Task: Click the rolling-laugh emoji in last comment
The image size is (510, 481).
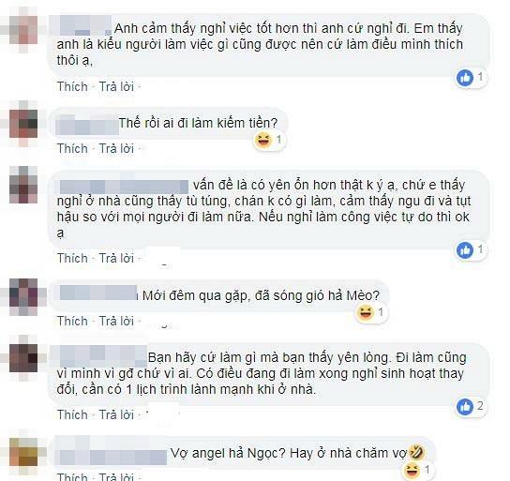Action: (417, 452)
